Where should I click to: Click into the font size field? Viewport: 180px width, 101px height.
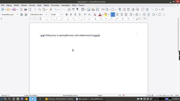point(55,15)
